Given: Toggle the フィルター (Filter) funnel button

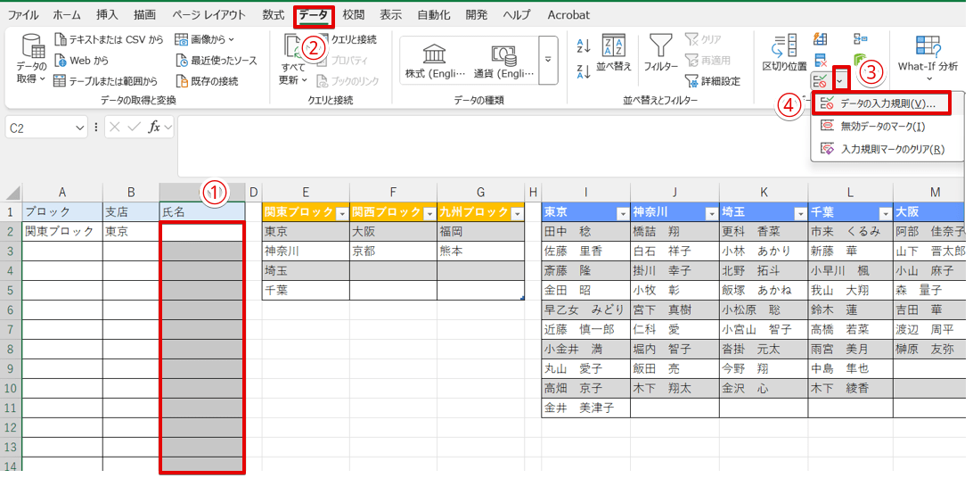Looking at the screenshot, I should (x=660, y=53).
